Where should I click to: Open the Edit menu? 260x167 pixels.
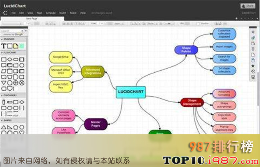tap(21, 13)
